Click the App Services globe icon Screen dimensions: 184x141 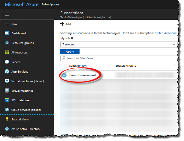click(7, 71)
